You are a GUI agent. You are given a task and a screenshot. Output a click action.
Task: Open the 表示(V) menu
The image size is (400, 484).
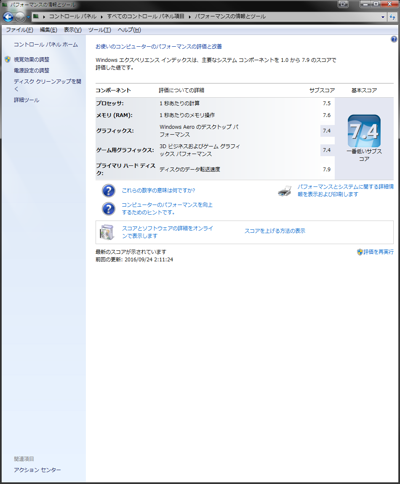pos(72,29)
